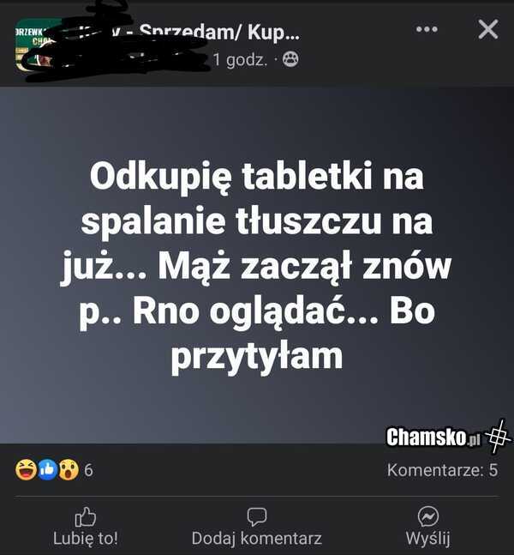Screen dimensions: 514x555
Task: Open the three-dot post options menu
Action: click(x=427, y=29)
